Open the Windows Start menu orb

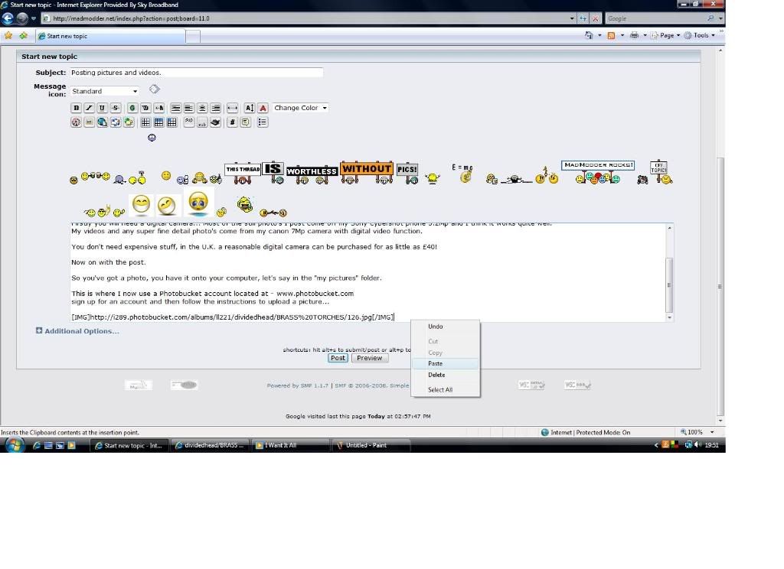15,444
